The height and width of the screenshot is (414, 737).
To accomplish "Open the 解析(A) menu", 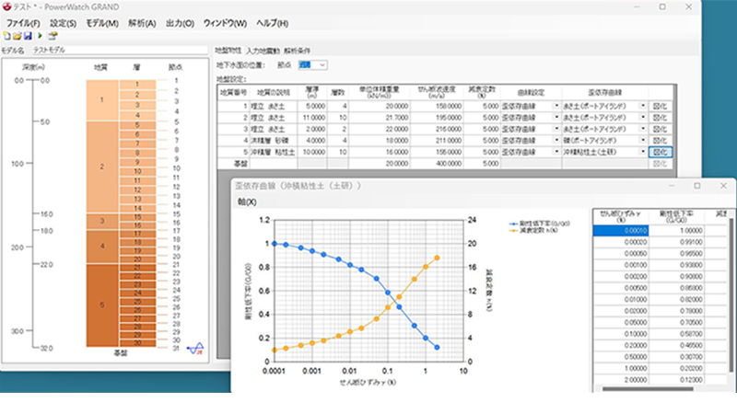I will (144, 22).
